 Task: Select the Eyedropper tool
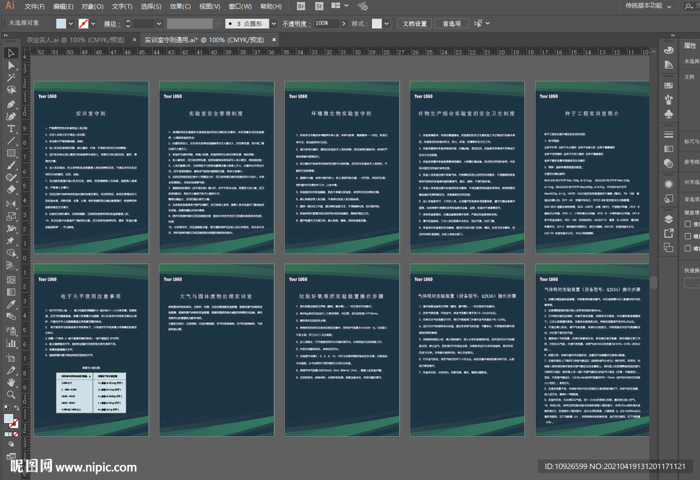[x=11, y=304]
